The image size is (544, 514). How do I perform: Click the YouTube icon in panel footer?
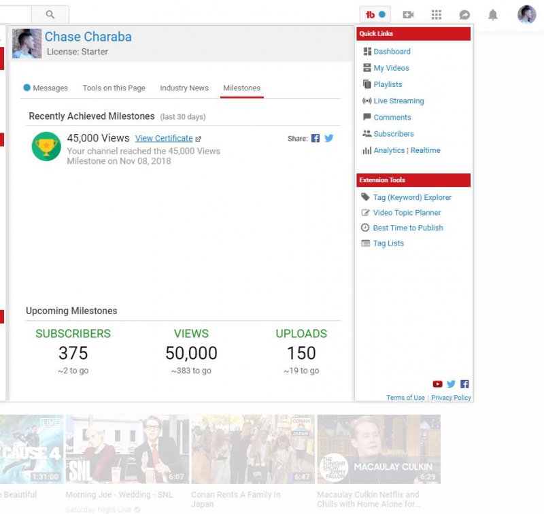tap(437, 384)
